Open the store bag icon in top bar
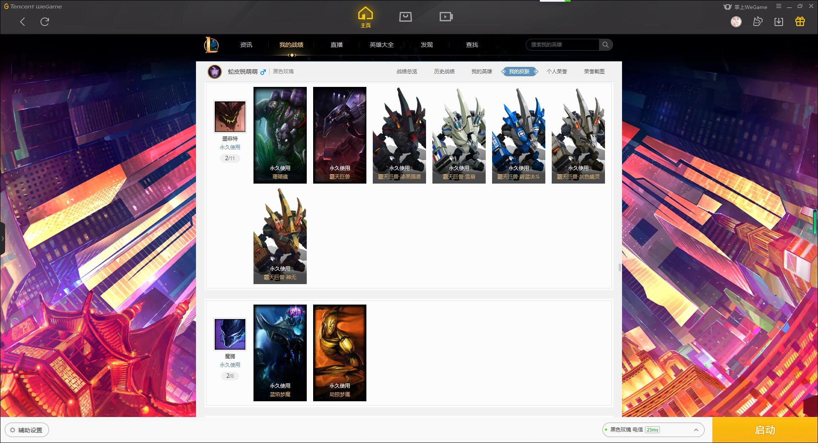 [405, 17]
